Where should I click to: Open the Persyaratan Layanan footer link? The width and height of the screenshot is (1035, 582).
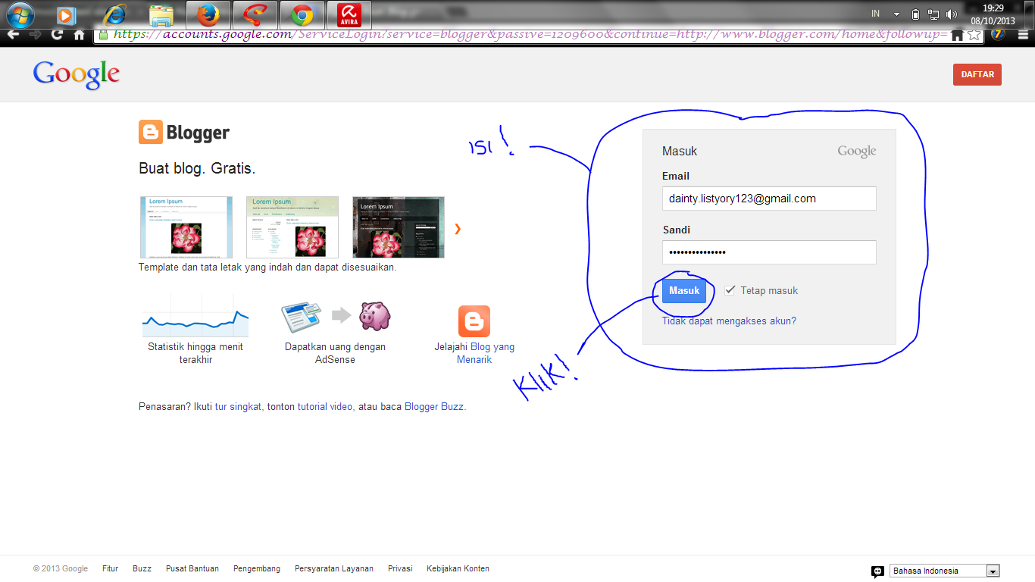pos(334,568)
